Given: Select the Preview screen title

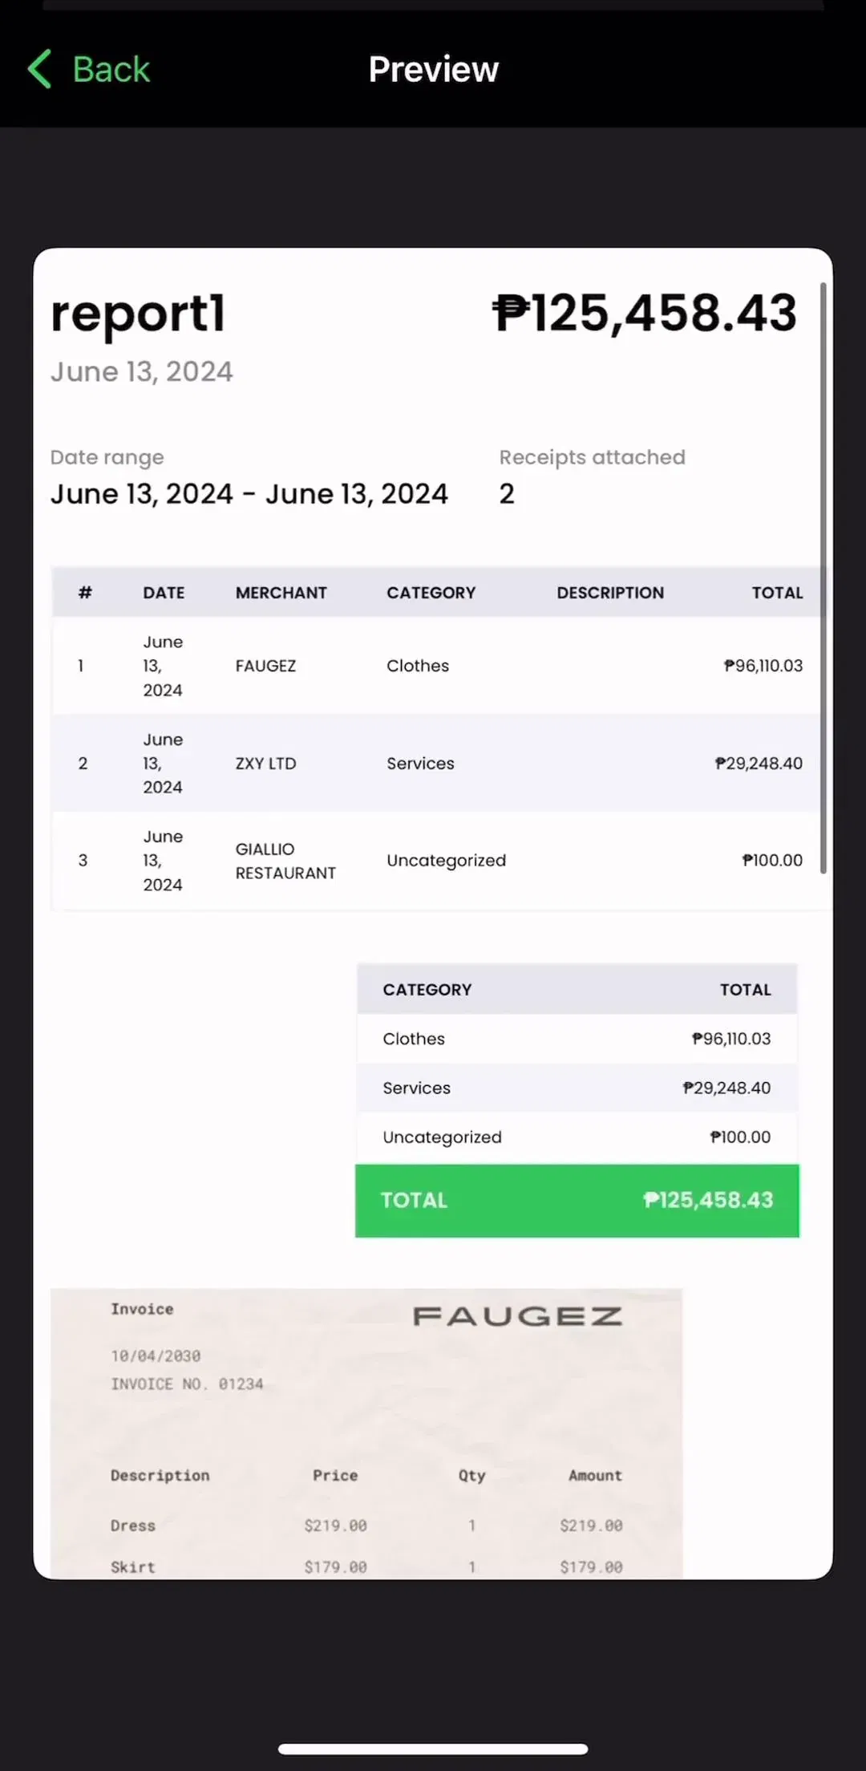Looking at the screenshot, I should [x=433, y=69].
